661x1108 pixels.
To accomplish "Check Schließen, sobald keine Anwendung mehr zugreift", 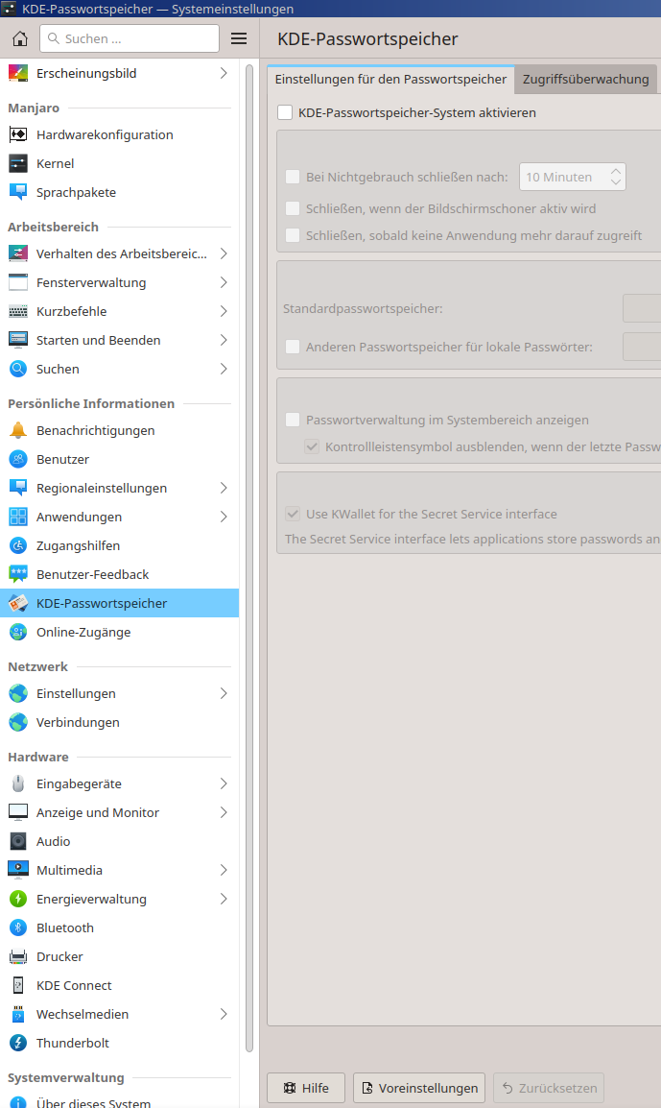I will coord(293,235).
